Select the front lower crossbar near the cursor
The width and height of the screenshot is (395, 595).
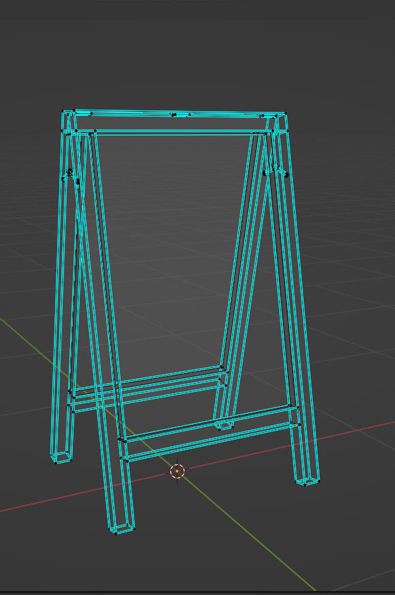pyautogui.click(x=210, y=433)
